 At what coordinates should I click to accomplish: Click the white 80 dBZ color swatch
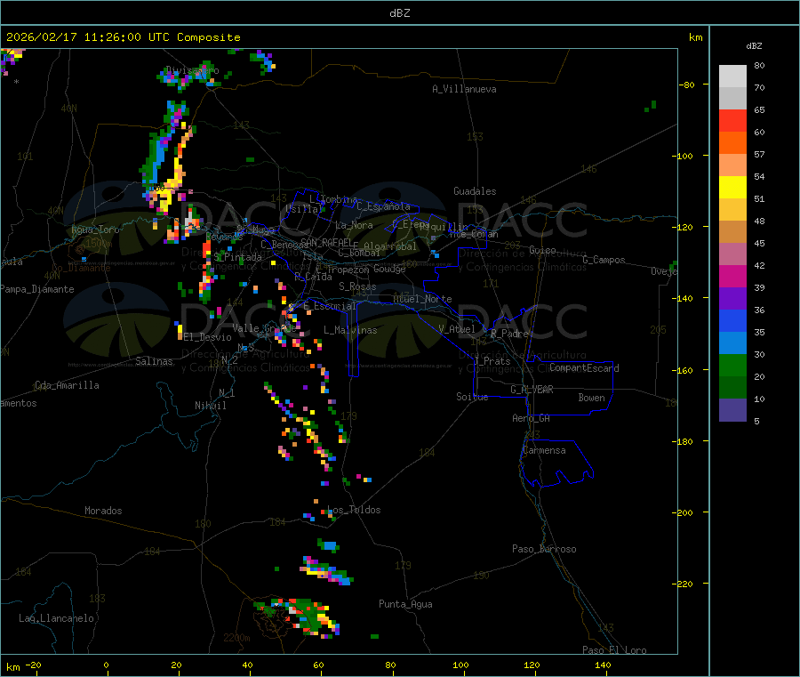click(x=732, y=77)
